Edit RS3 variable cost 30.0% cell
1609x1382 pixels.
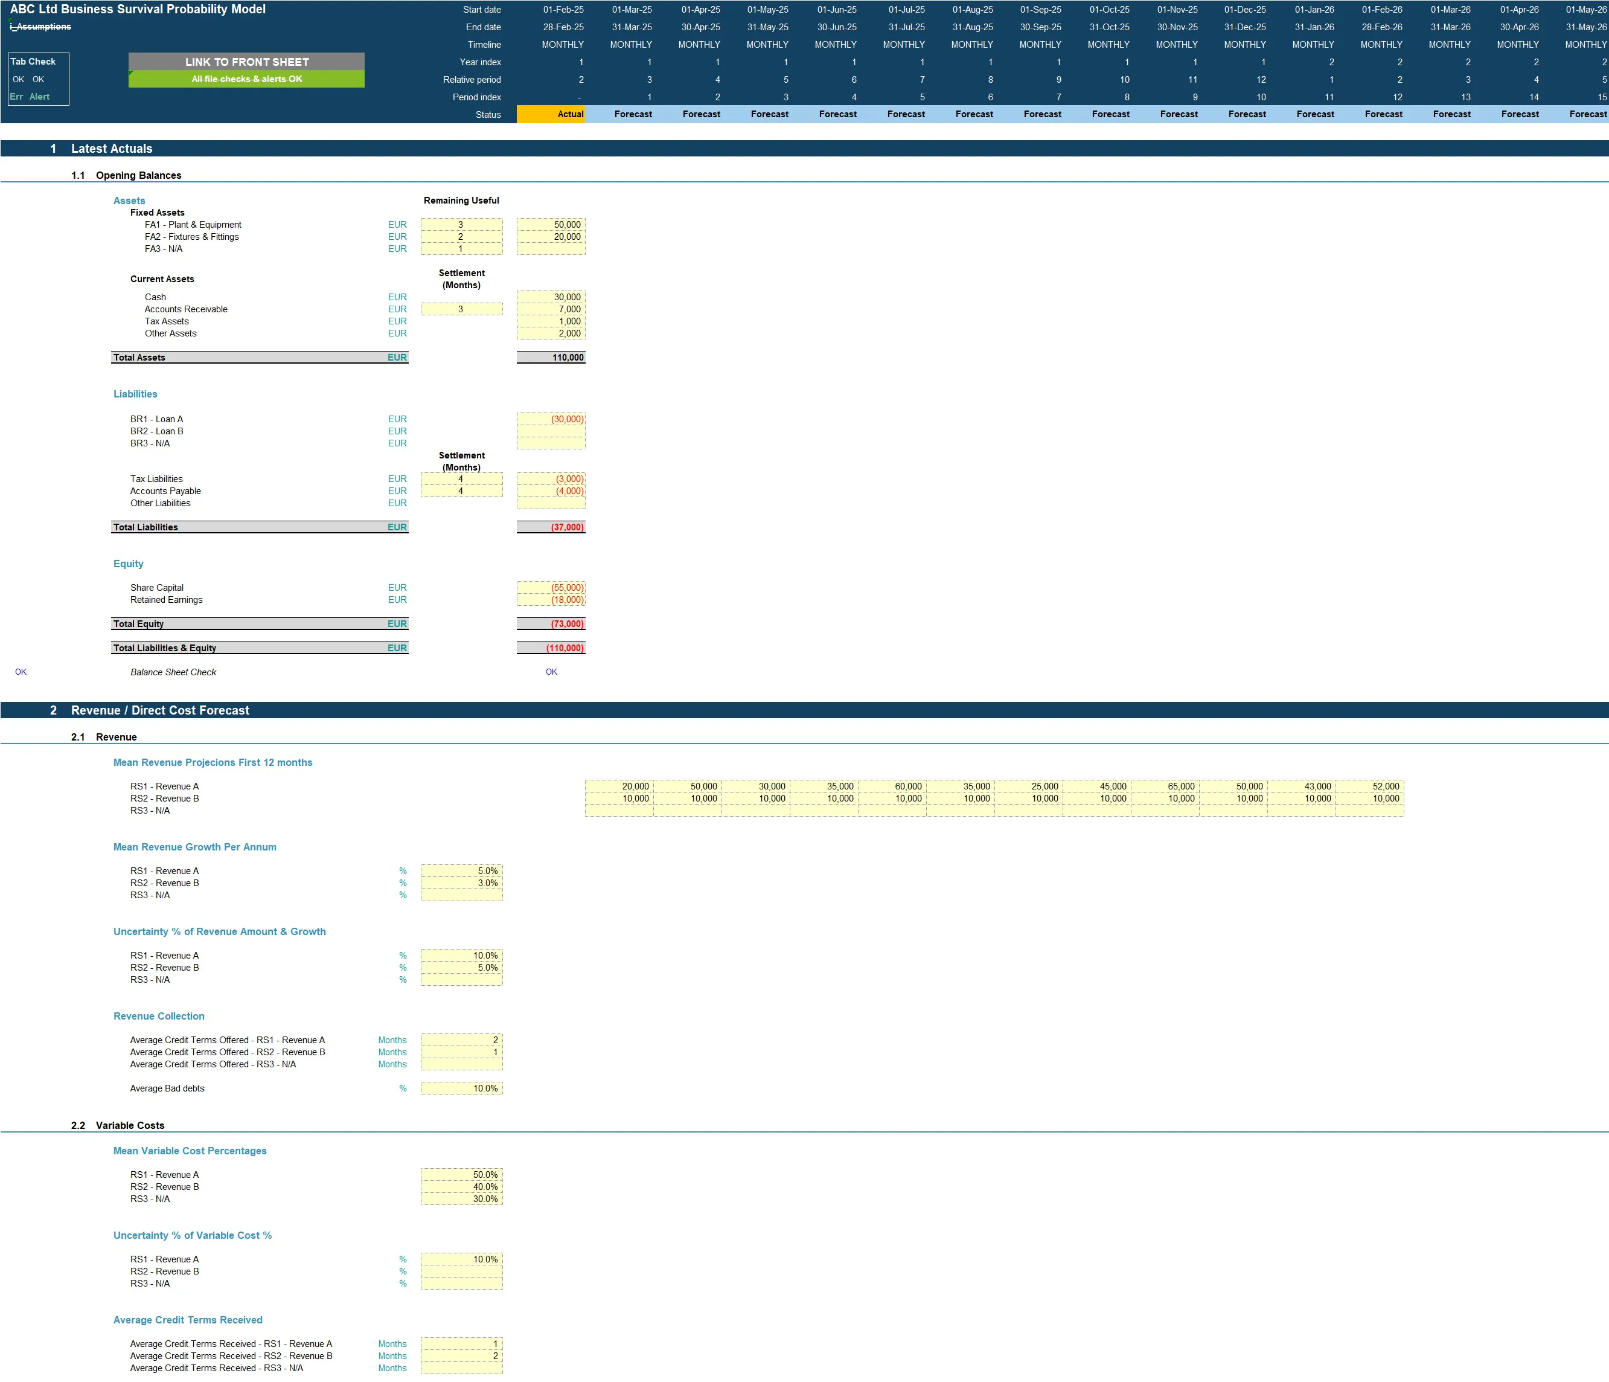point(461,1198)
